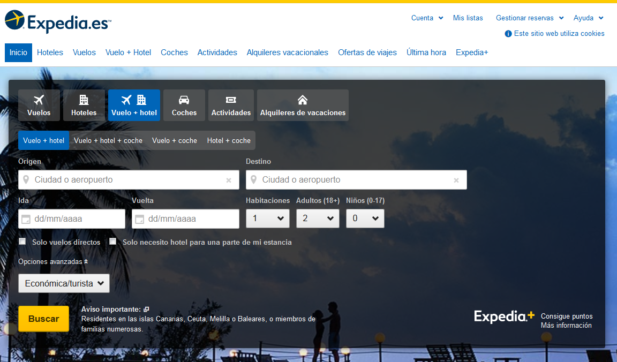Screen dimensions: 617x362
Task: Select Vuelo + coche sub-tab
Action: click(175, 140)
